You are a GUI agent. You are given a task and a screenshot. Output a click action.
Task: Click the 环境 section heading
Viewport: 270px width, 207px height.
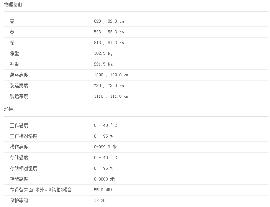click(8, 109)
